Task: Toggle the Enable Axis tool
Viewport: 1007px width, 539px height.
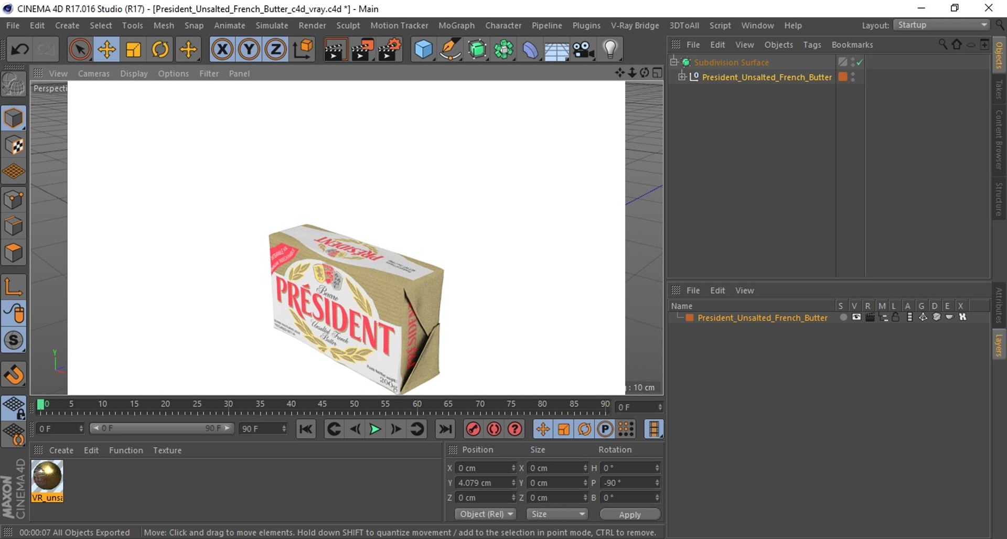Action: (14, 287)
